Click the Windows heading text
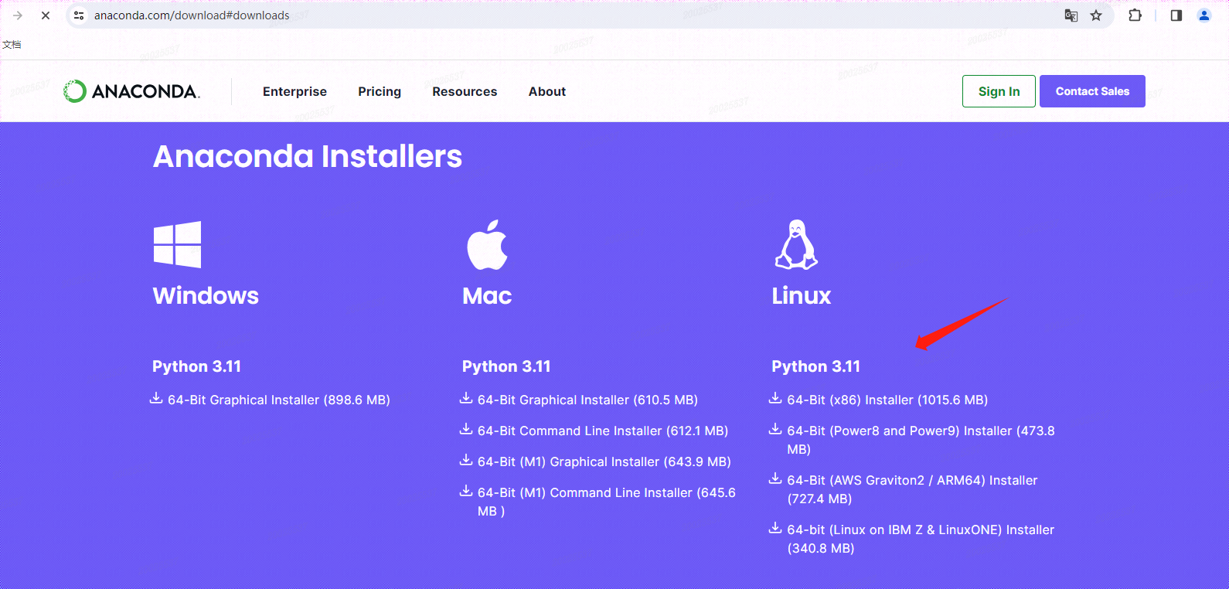1229x589 pixels. (206, 295)
